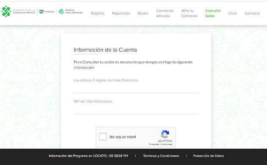The height and width of the screenshot is (165, 267).
Task: Click the Mi Beca Para Empezar logo
Action: tap(71, 11)
